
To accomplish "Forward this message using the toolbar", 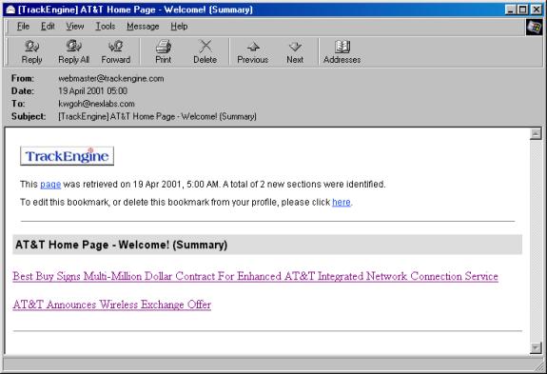I will tap(116, 52).
